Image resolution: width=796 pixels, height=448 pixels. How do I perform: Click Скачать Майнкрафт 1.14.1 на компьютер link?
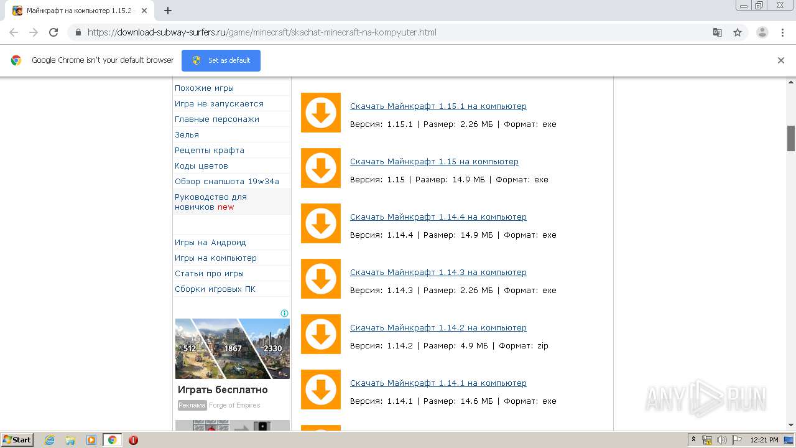[x=438, y=383]
